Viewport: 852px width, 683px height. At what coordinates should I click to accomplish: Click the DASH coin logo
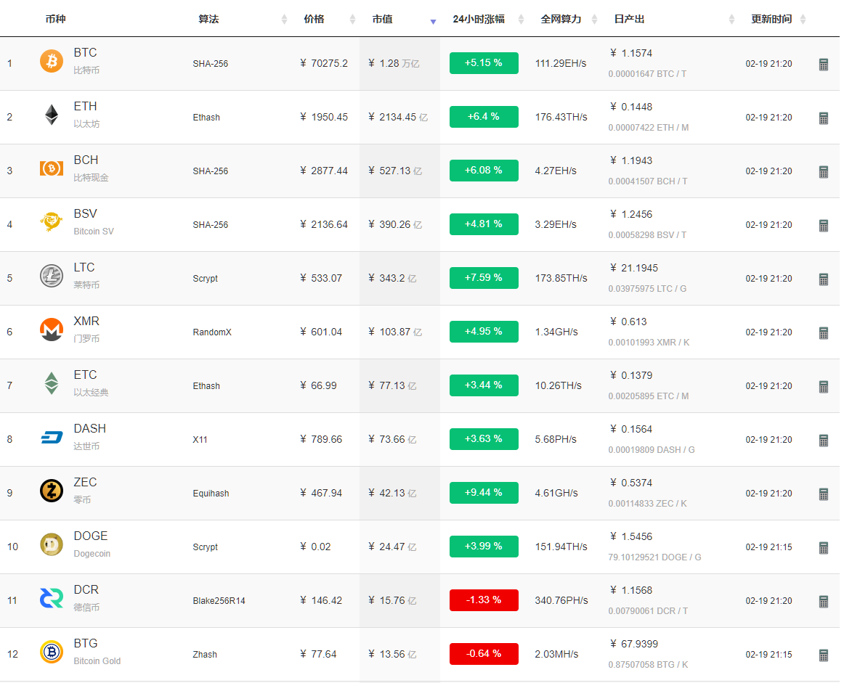(x=52, y=437)
